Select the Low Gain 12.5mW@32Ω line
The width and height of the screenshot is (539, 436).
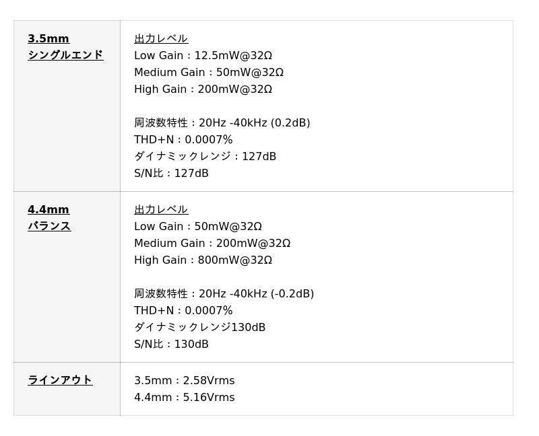203,56
